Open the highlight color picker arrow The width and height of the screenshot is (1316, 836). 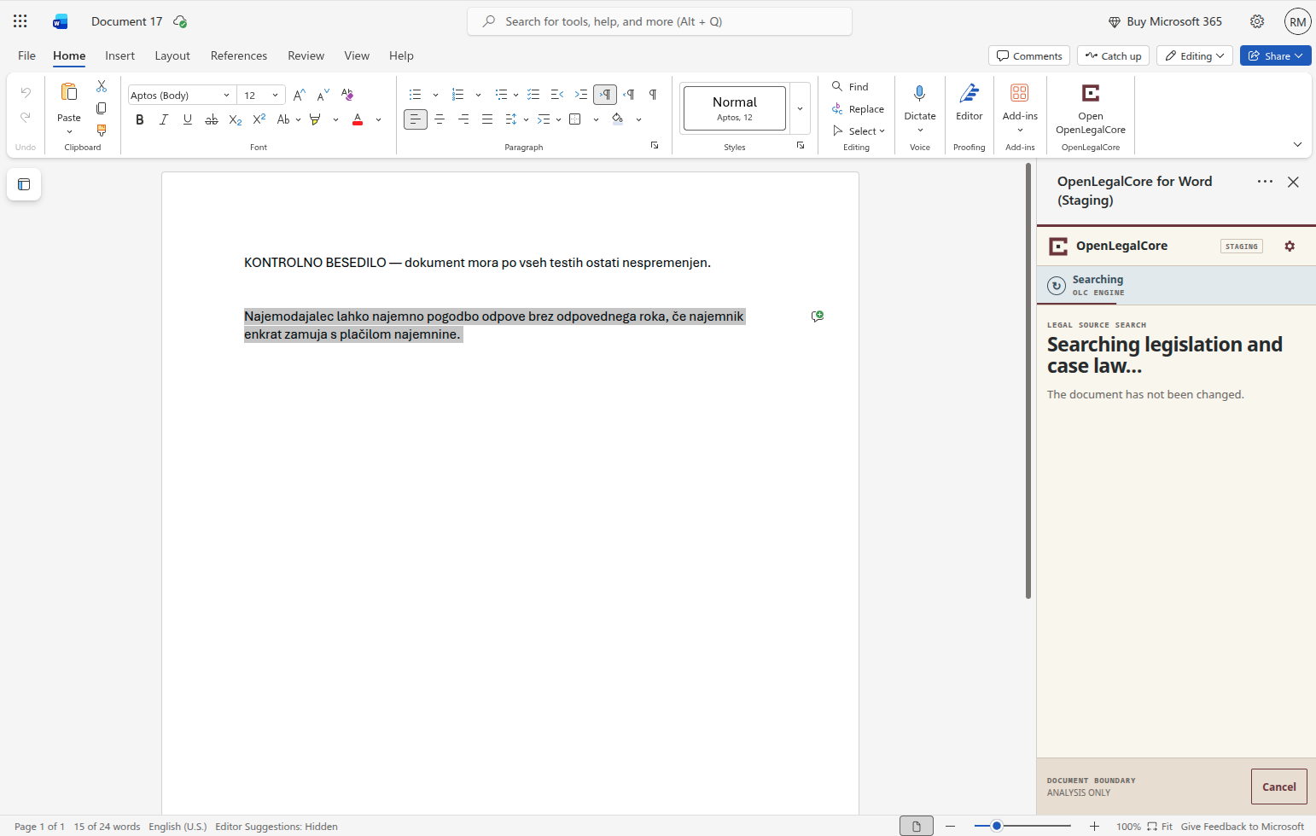tap(335, 119)
